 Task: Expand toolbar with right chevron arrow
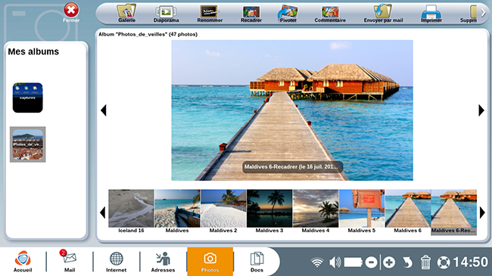point(484,13)
